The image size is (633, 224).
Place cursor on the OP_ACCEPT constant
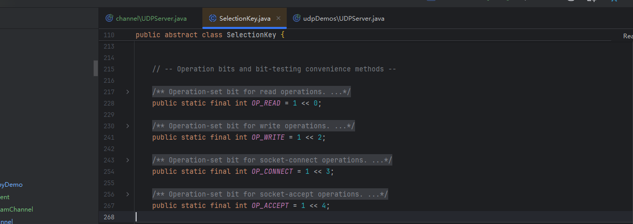coord(270,206)
